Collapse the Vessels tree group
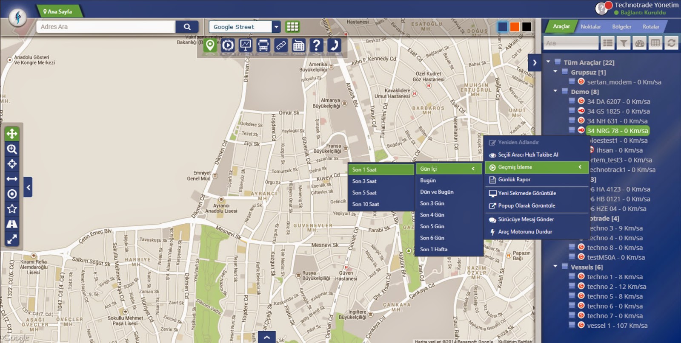 coord(555,267)
